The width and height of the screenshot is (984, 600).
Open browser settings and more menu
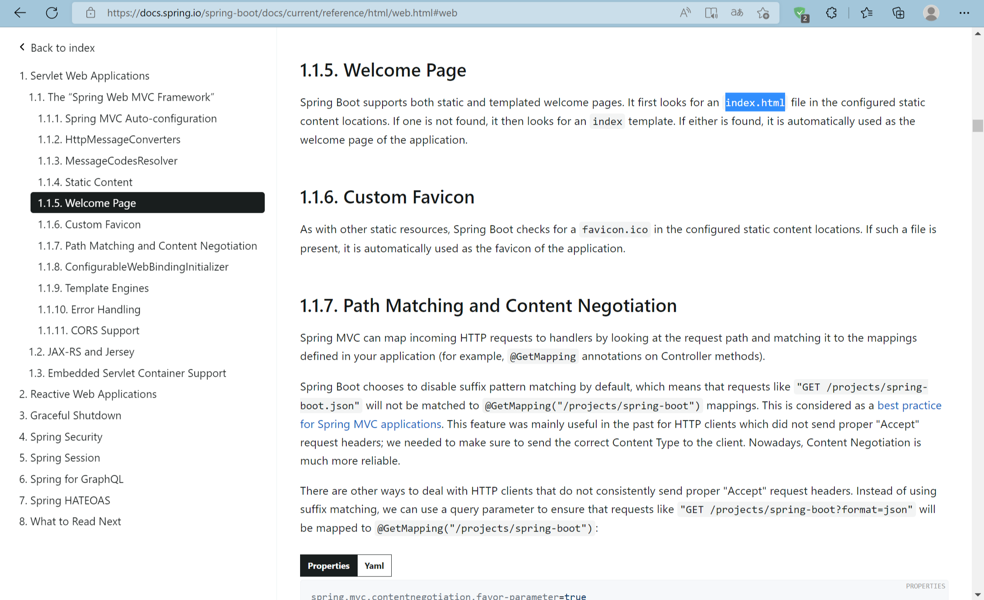pyautogui.click(x=964, y=13)
